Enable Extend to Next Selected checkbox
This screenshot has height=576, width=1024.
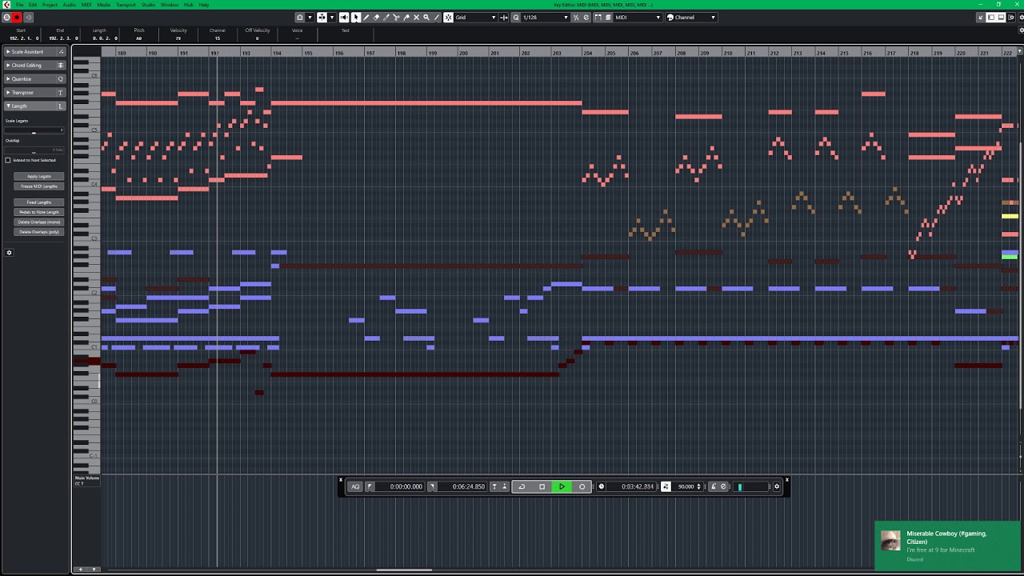point(8,160)
